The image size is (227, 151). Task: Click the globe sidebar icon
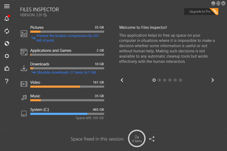pyautogui.click(x=7, y=43)
